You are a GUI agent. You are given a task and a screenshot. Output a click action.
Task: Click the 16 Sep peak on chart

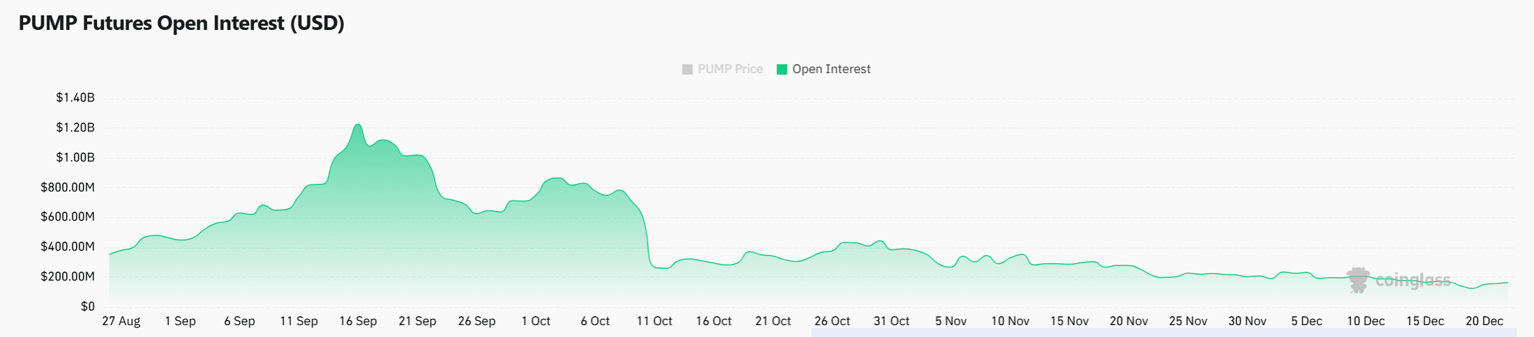coord(358,125)
